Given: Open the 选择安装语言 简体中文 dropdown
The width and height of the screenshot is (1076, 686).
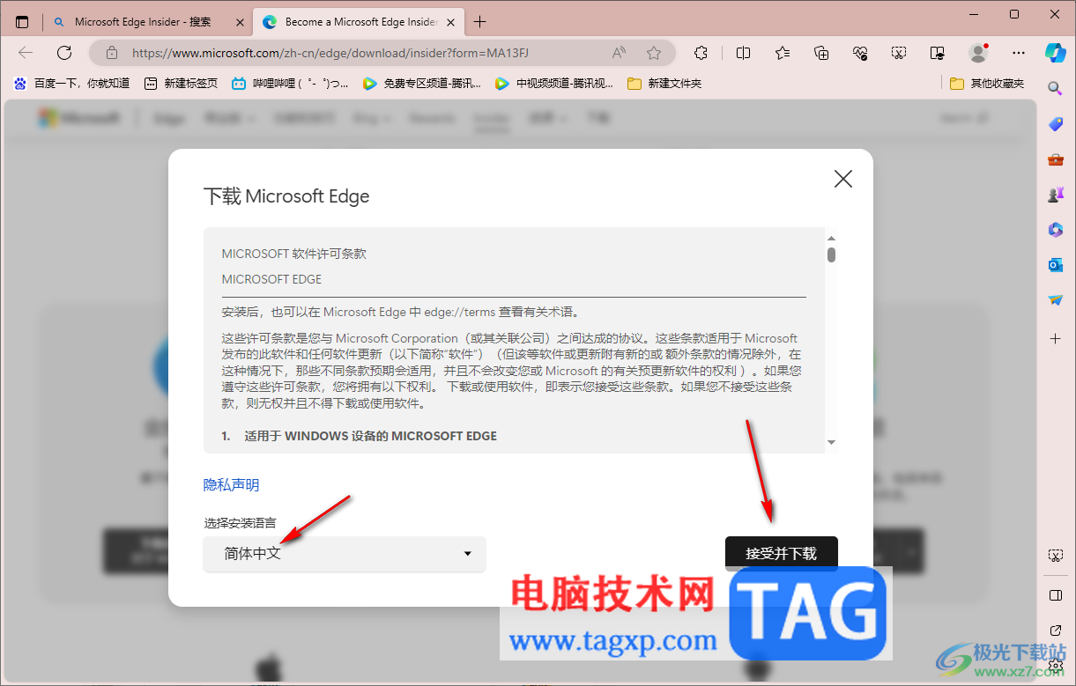Looking at the screenshot, I should pos(345,554).
